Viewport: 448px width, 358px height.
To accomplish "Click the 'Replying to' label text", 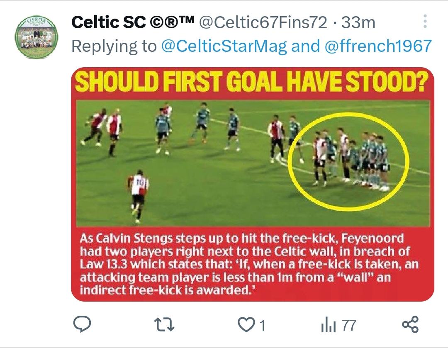I will pyautogui.click(x=114, y=46).
